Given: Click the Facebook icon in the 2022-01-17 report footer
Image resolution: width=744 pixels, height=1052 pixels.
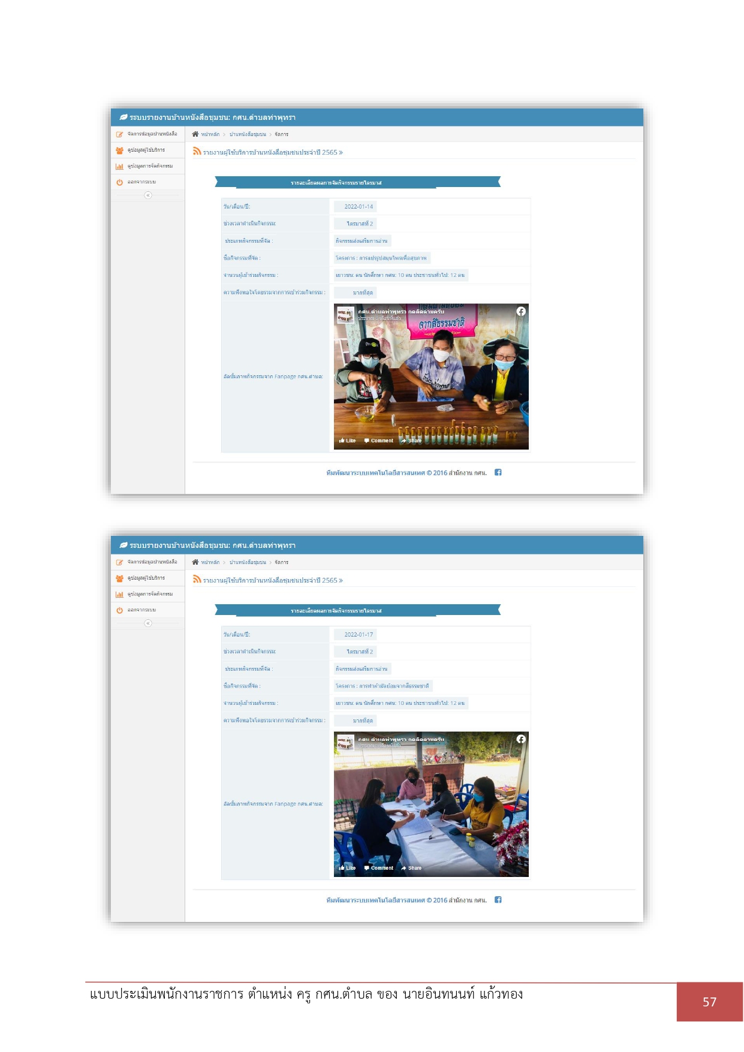Looking at the screenshot, I should point(498,900).
